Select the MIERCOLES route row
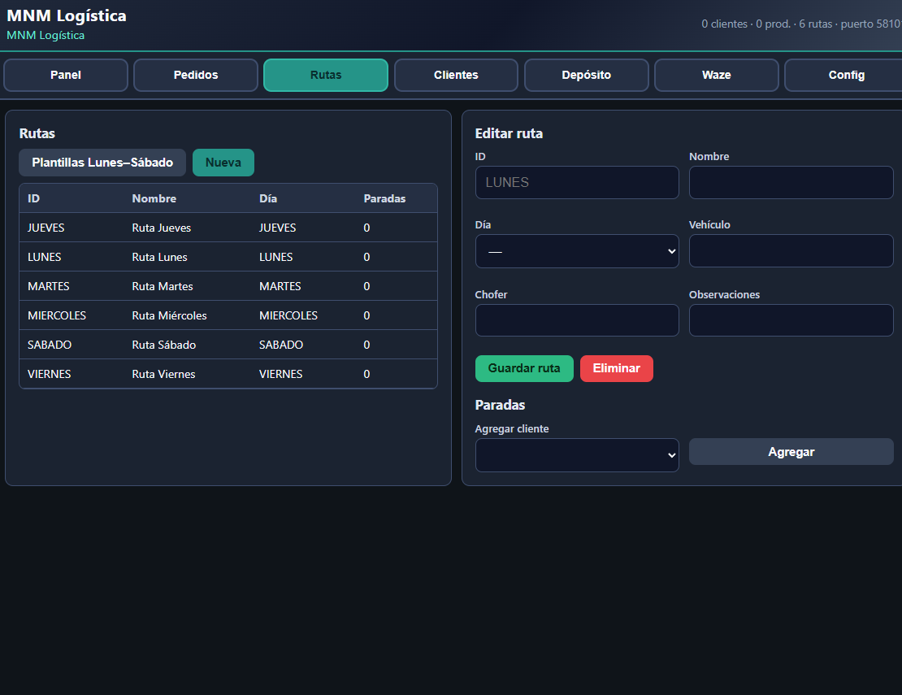Image resolution: width=902 pixels, height=695 pixels. (228, 315)
